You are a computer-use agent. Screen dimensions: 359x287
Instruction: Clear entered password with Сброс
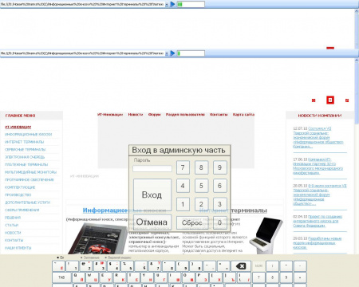(x=192, y=222)
